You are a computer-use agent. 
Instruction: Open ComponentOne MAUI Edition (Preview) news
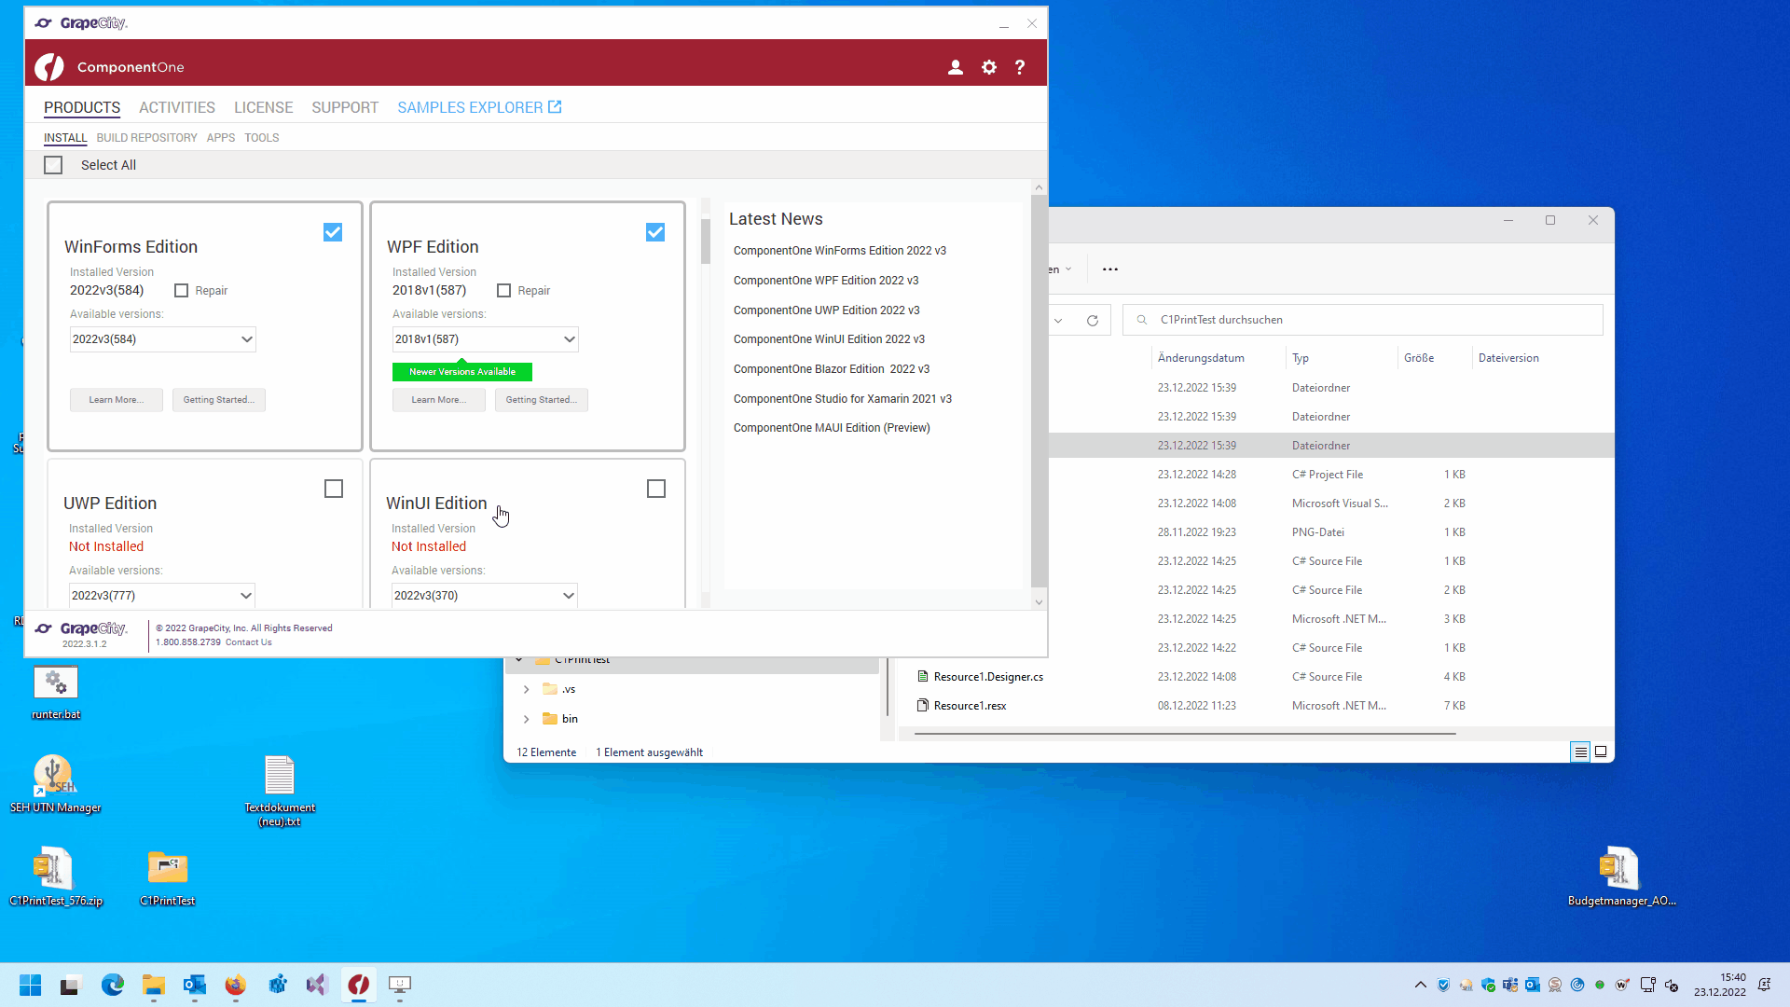(832, 428)
